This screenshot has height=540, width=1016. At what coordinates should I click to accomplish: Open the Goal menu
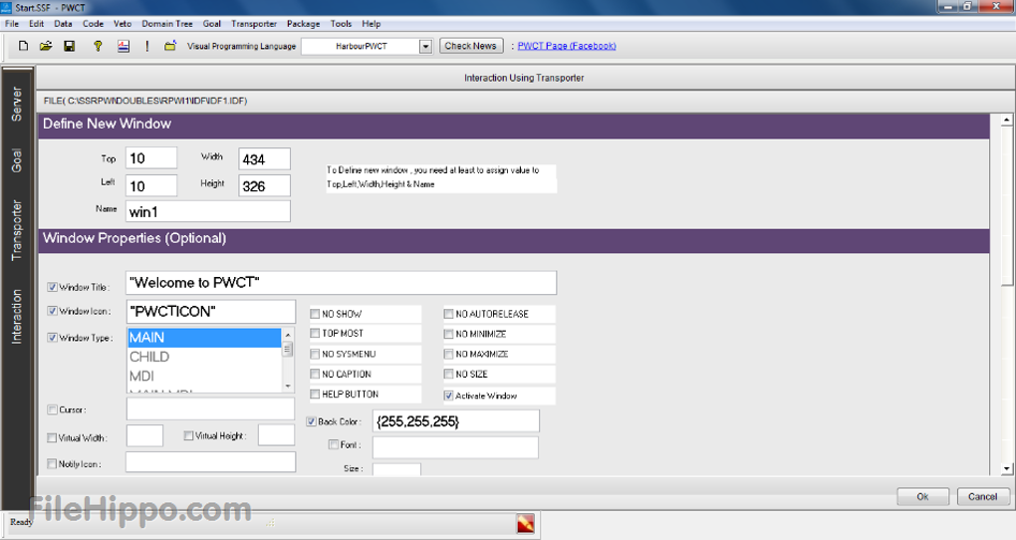(212, 24)
